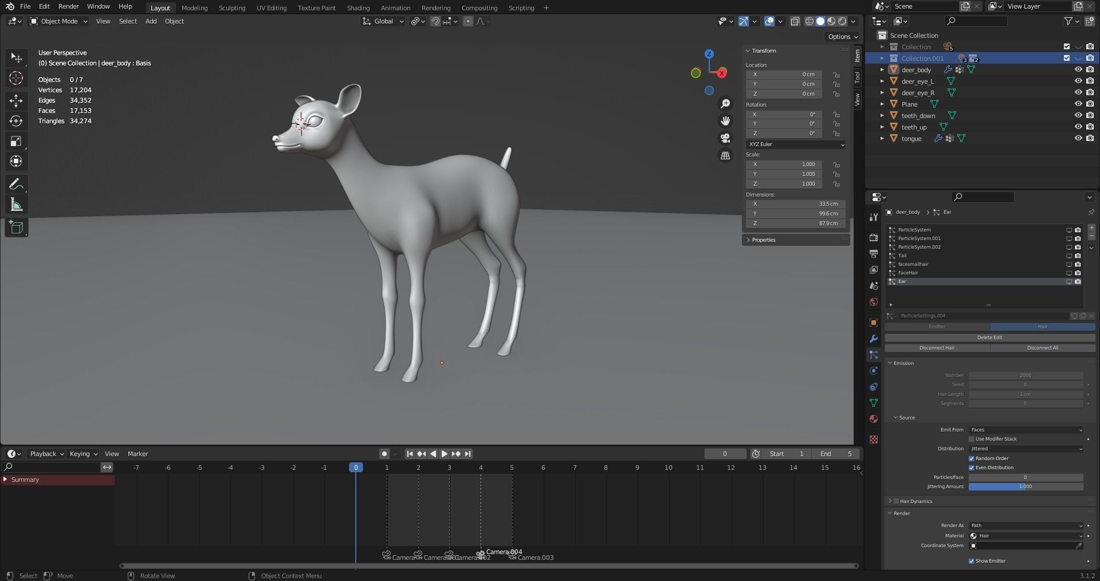The height and width of the screenshot is (581, 1100).
Task: Open the View Layer properties tab
Action: (874, 269)
